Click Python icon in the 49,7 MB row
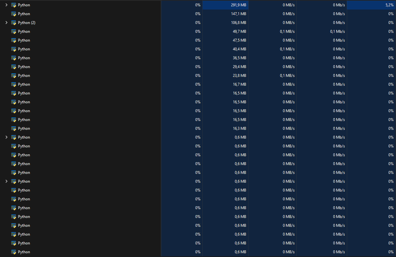The image size is (396, 257). point(14,32)
